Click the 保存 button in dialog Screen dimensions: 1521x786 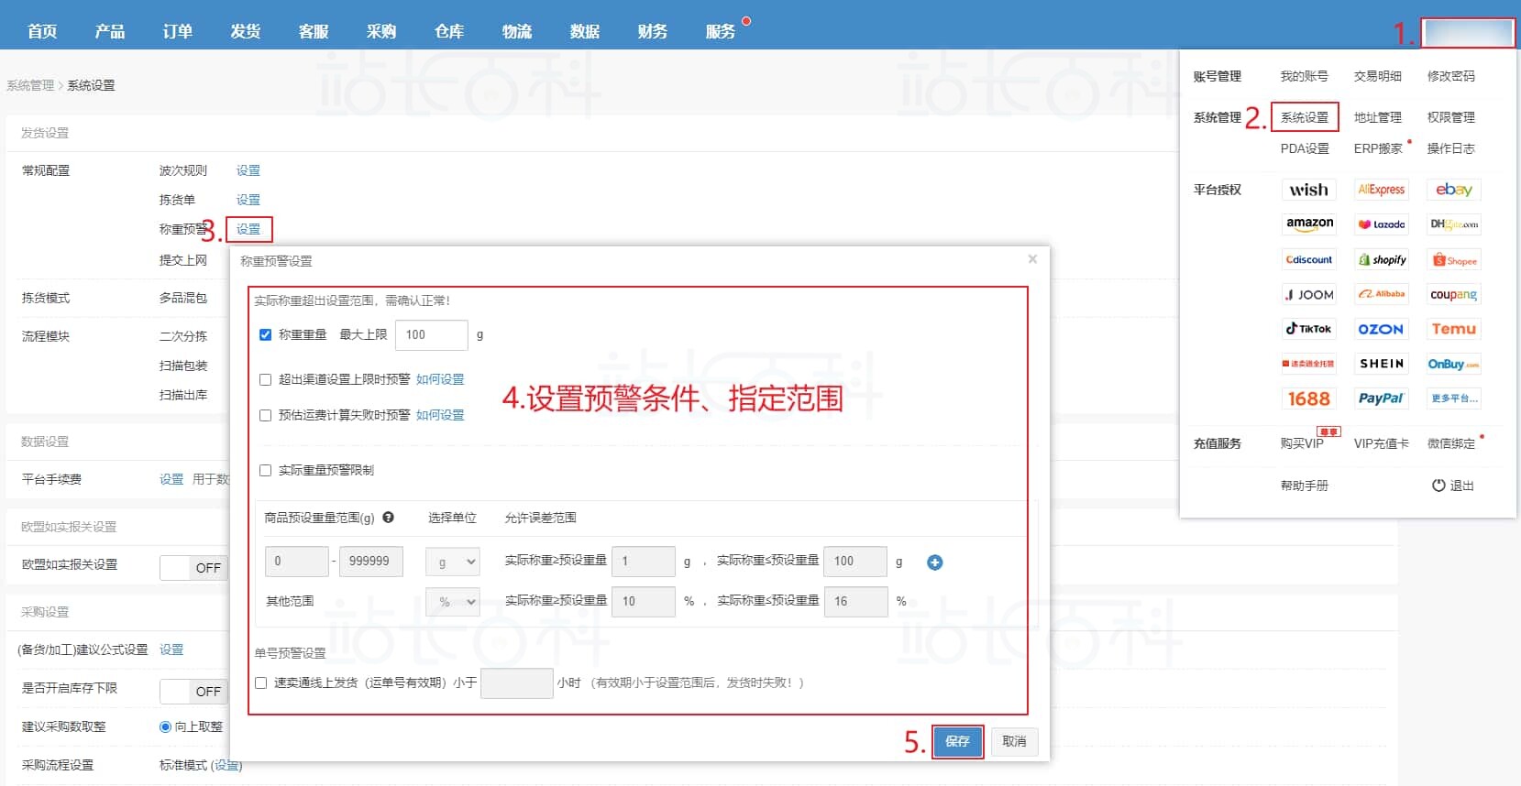coord(957,741)
